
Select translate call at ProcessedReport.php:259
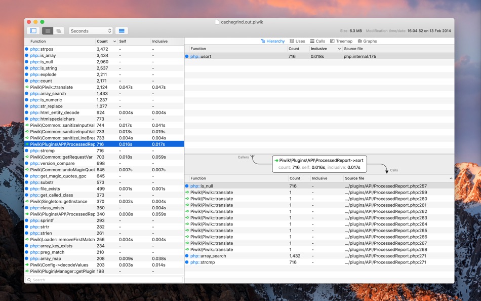[x=319, y=193]
